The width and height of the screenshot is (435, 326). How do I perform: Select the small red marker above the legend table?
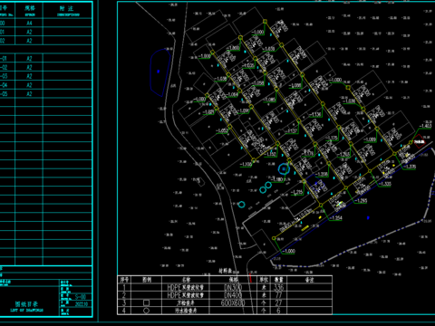coord(250,278)
